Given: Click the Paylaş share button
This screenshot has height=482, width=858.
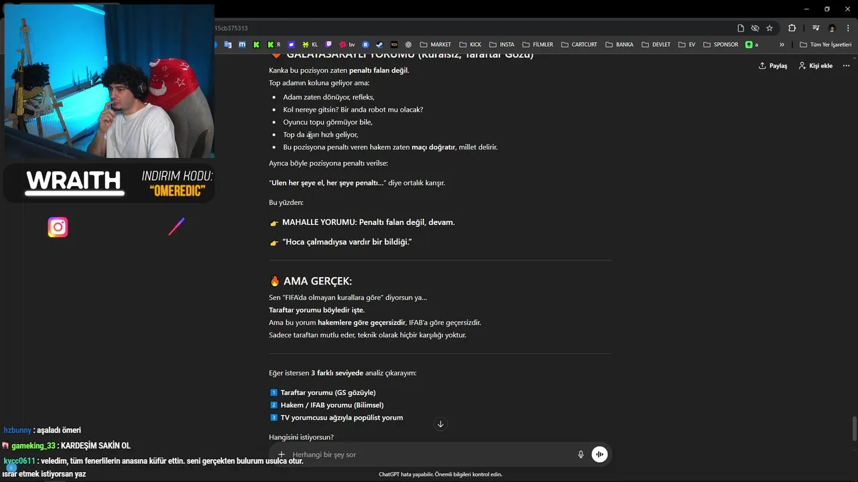Looking at the screenshot, I should pos(773,66).
